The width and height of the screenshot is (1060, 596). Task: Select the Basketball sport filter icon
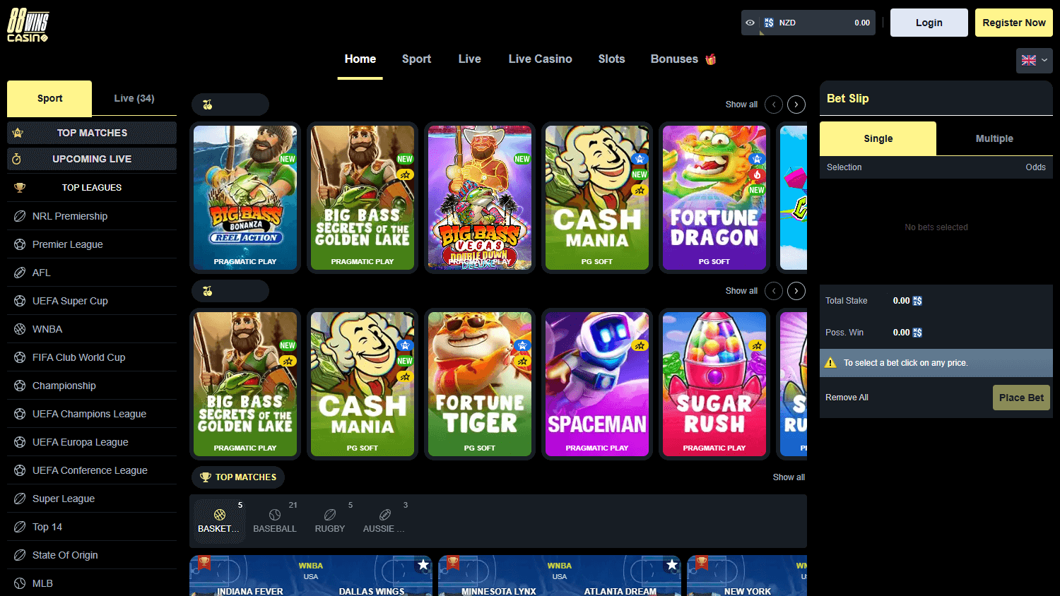point(218,515)
